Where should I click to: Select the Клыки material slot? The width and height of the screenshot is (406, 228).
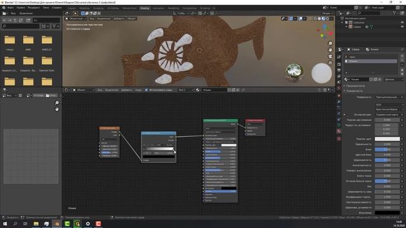click(370, 61)
